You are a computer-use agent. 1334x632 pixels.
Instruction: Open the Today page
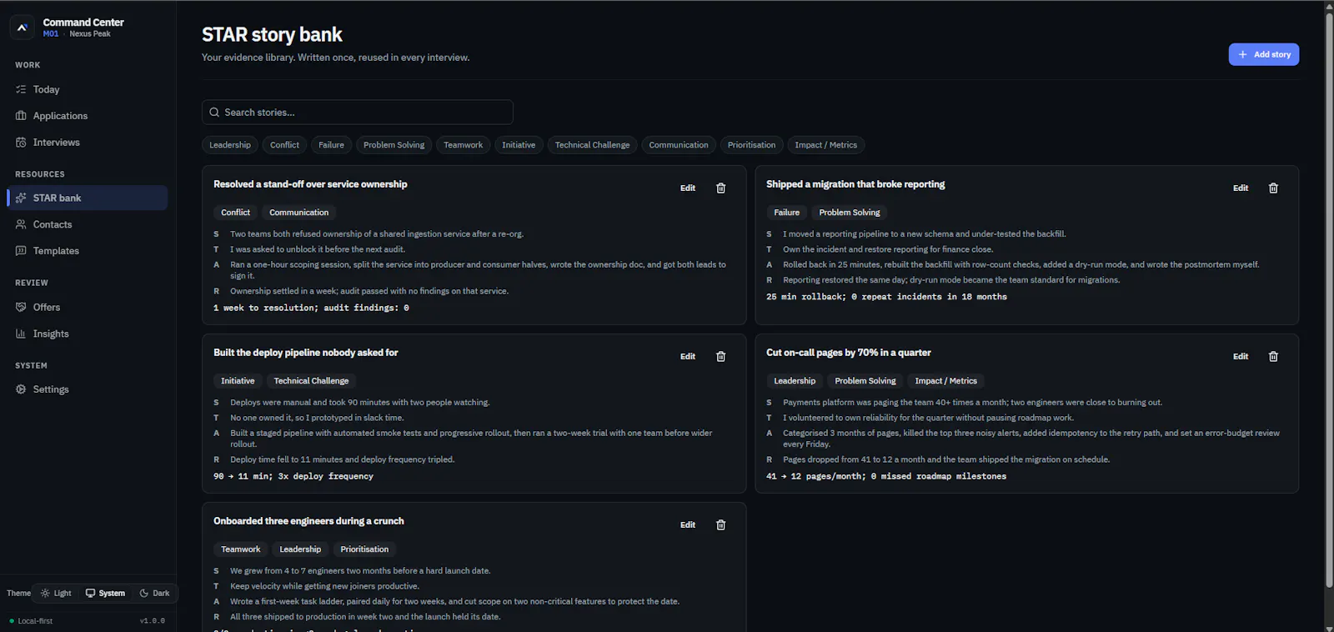tap(88, 89)
